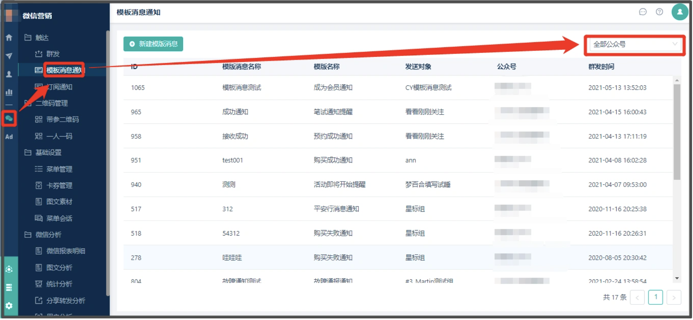
Task: Open 订阅通知 menu item
Action: pos(59,87)
